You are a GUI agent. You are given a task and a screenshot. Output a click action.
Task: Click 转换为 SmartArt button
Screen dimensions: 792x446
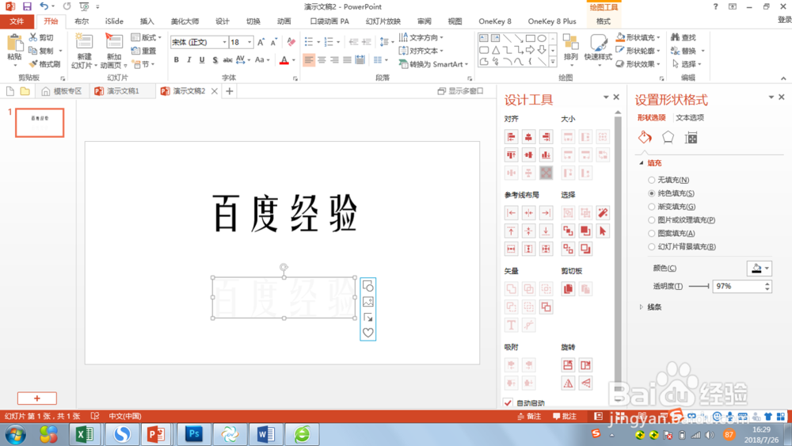pos(433,64)
